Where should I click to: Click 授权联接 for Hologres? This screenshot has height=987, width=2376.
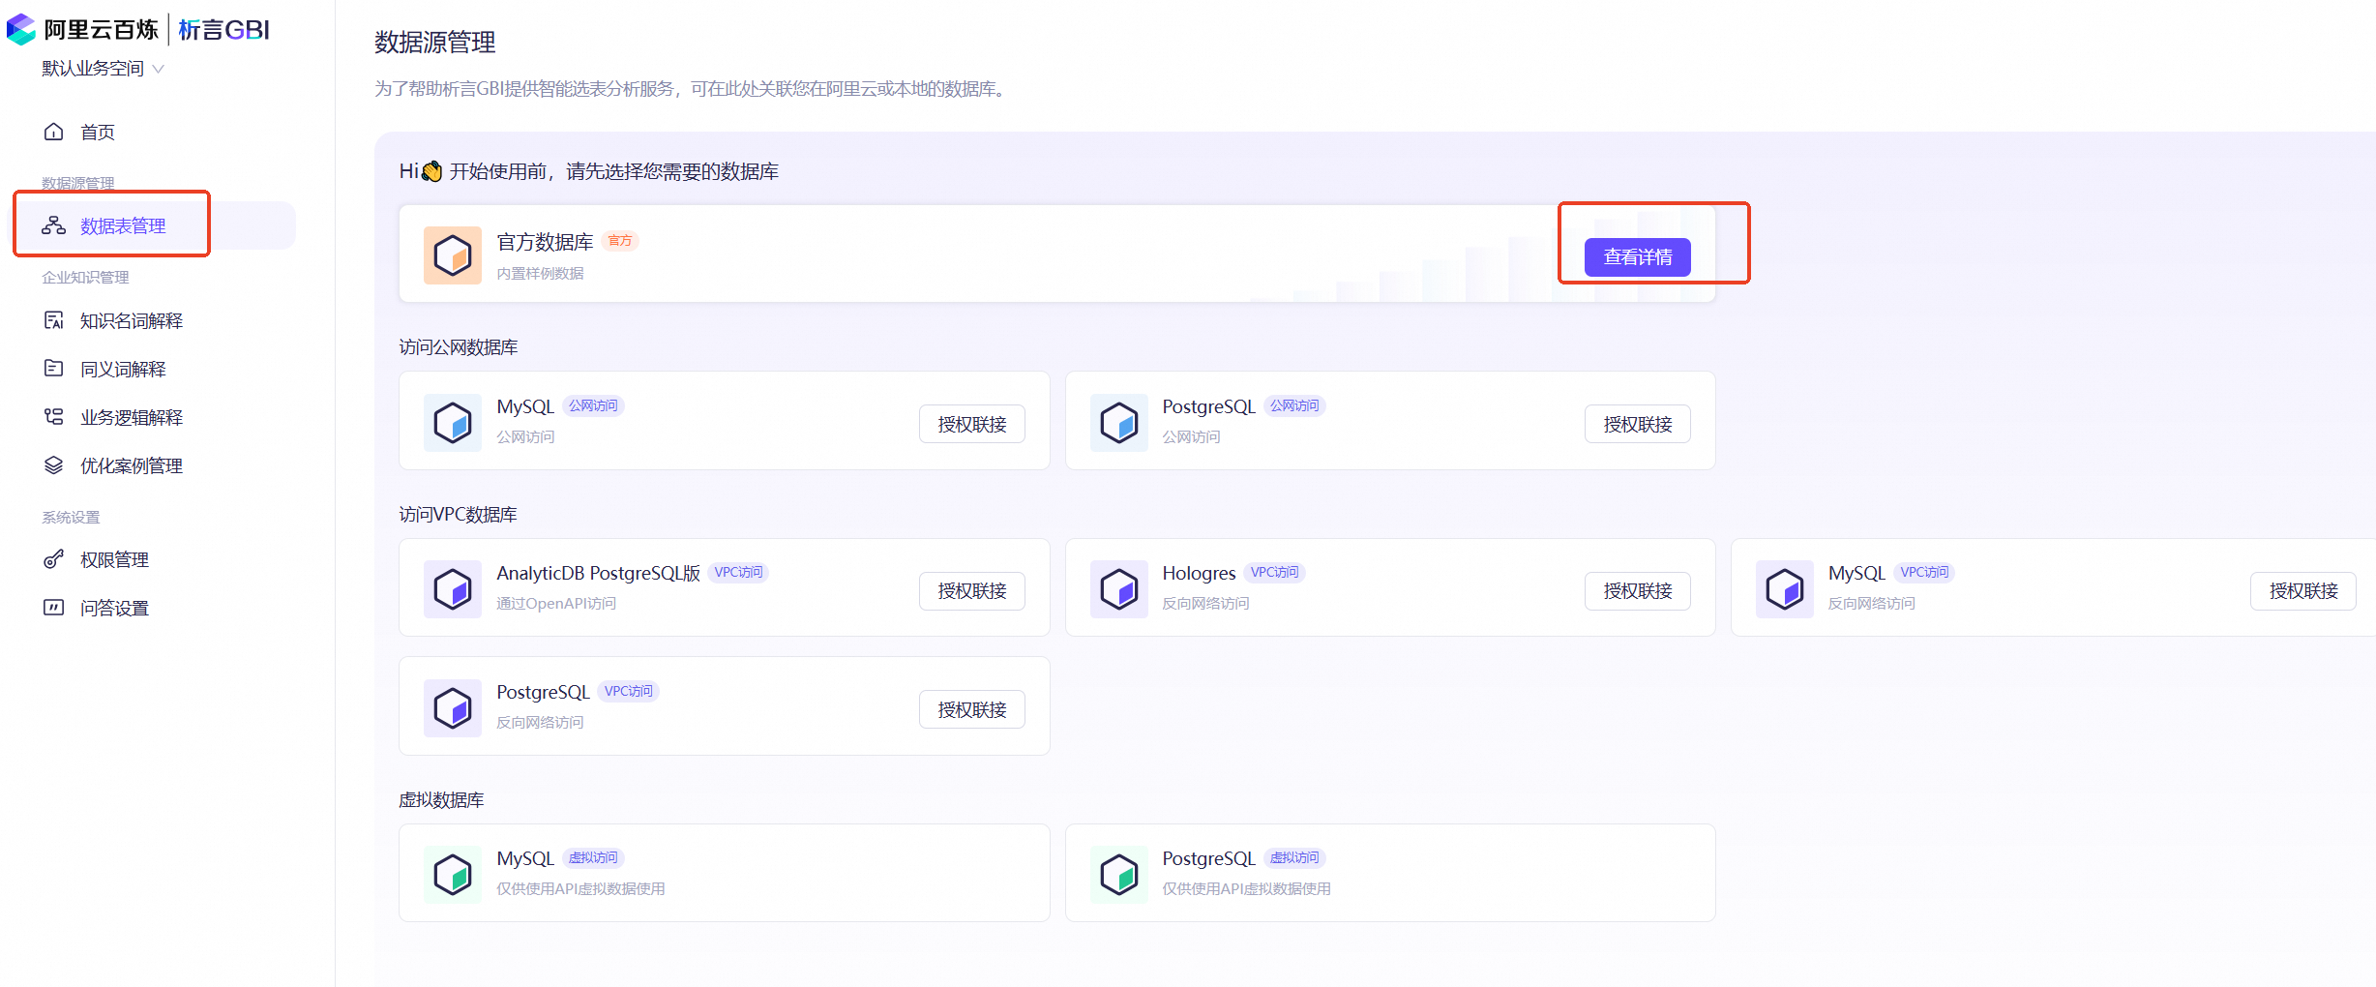[1637, 591]
